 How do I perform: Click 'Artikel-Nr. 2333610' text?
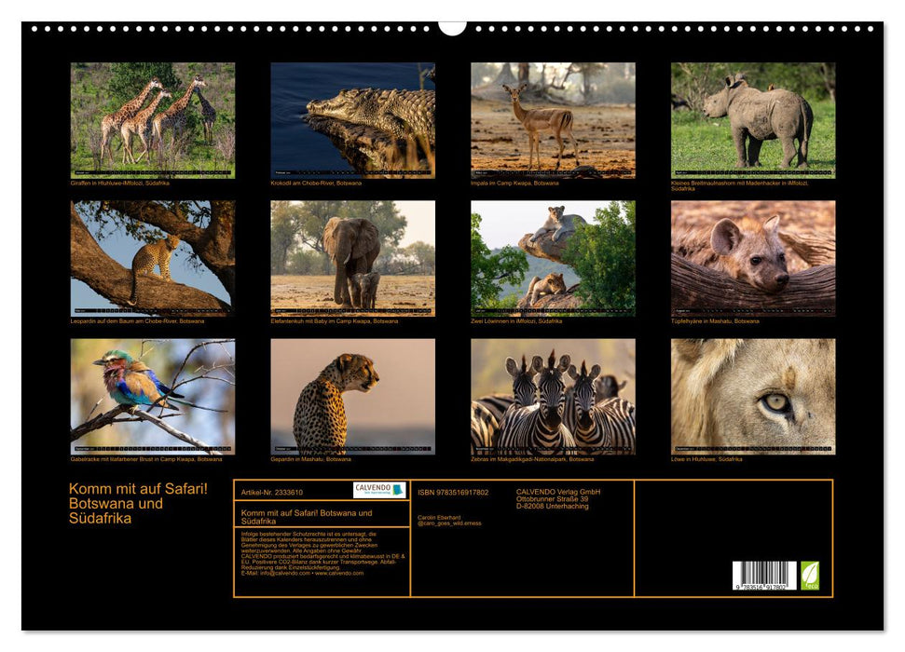[x=272, y=493]
